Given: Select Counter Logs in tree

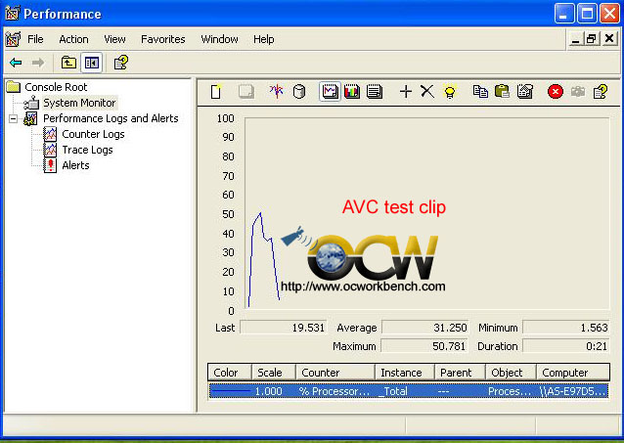Looking at the screenshot, I should tap(93, 134).
